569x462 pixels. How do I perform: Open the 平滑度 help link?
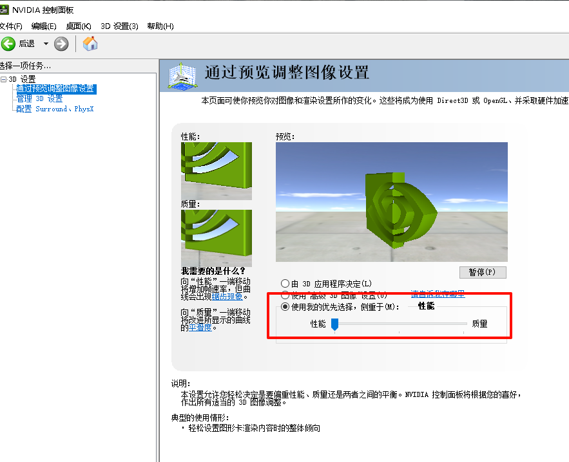pos(200,328)
